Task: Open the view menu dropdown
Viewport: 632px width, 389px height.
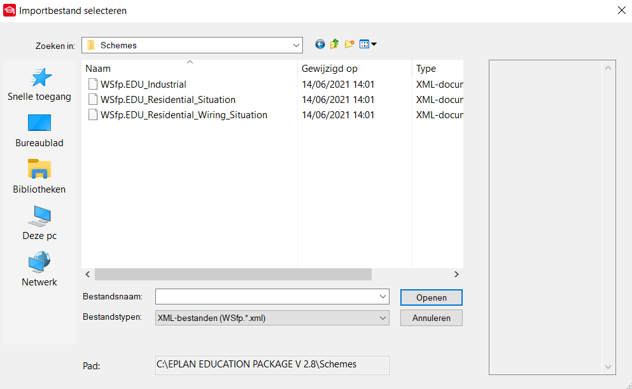Action: [x=368, y=44]
